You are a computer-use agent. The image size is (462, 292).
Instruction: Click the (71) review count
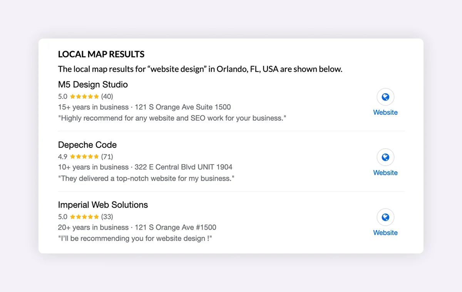(x=107, y=156)
